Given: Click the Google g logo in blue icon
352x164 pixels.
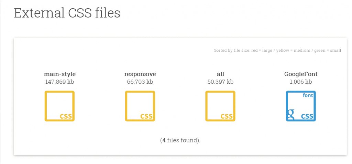Looking at the screenshot, I should tap(291, 115).
